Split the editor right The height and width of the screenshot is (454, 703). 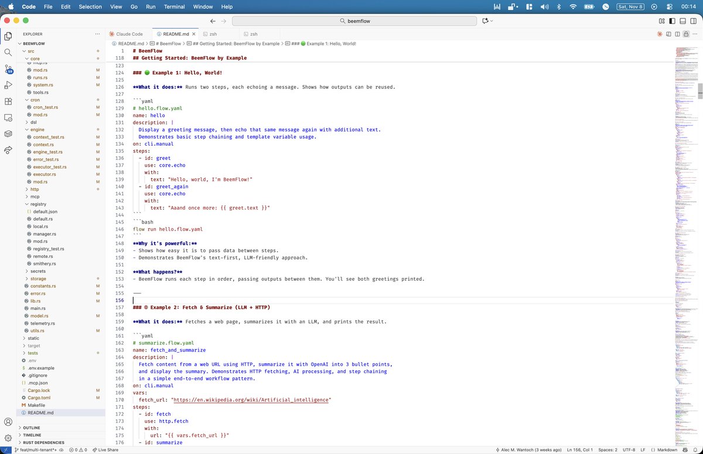[677, 34]
